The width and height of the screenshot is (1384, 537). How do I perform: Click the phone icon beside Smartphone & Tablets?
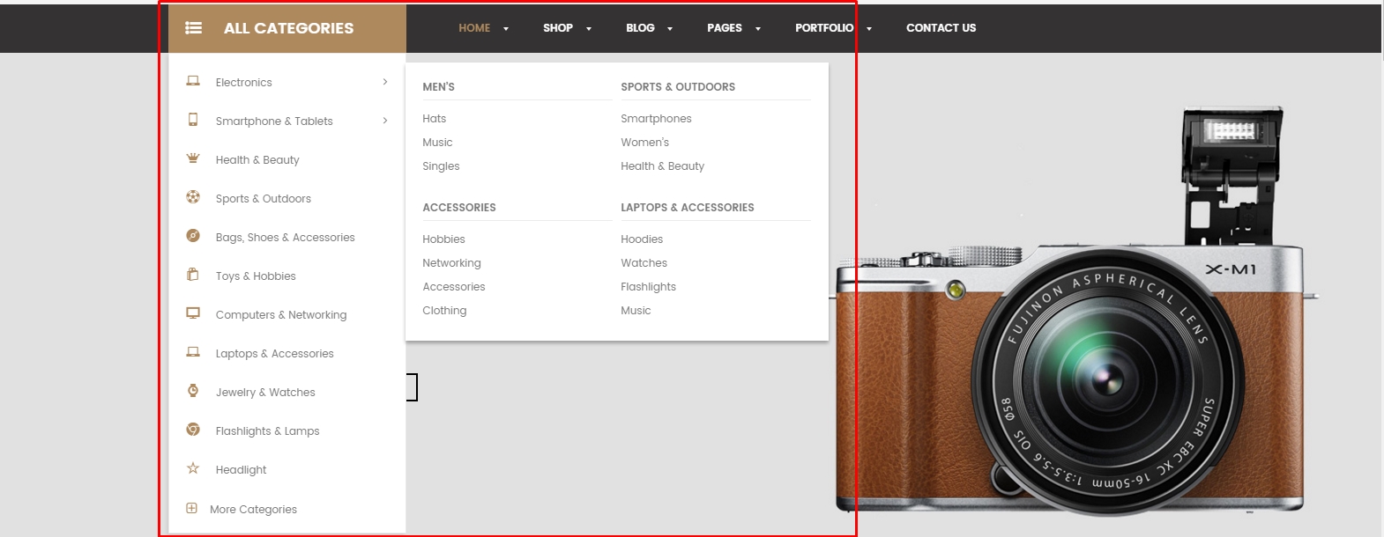click(x=193, y=120)
